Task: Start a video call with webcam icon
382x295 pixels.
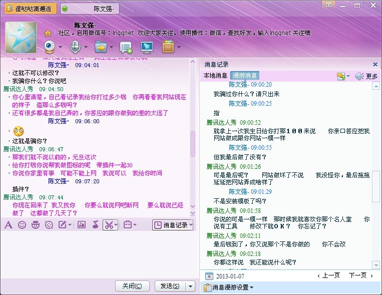Action: click(50, 47)
